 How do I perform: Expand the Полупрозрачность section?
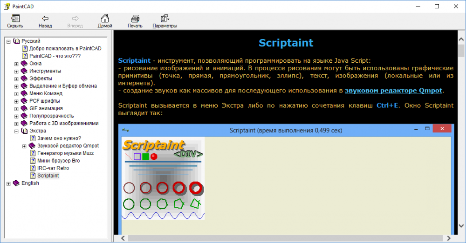pos(16,116)
